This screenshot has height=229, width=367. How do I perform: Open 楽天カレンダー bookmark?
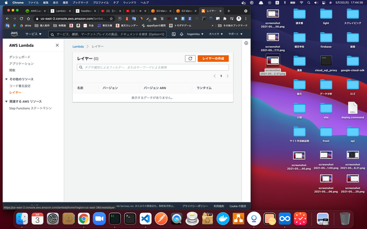(x=127, y=26)
